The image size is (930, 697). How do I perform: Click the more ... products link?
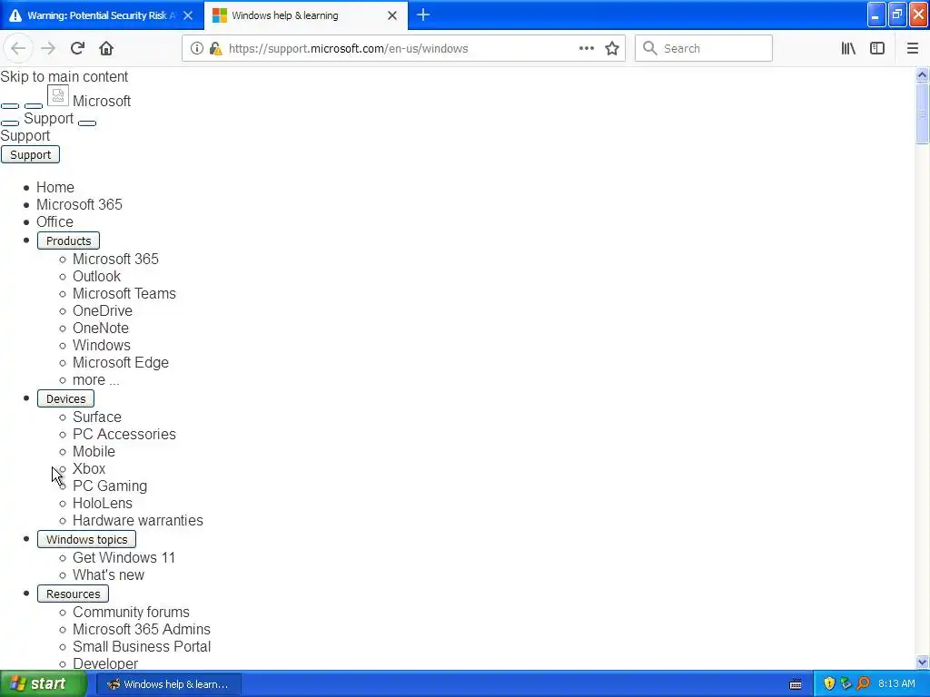[x=95, y=380]
